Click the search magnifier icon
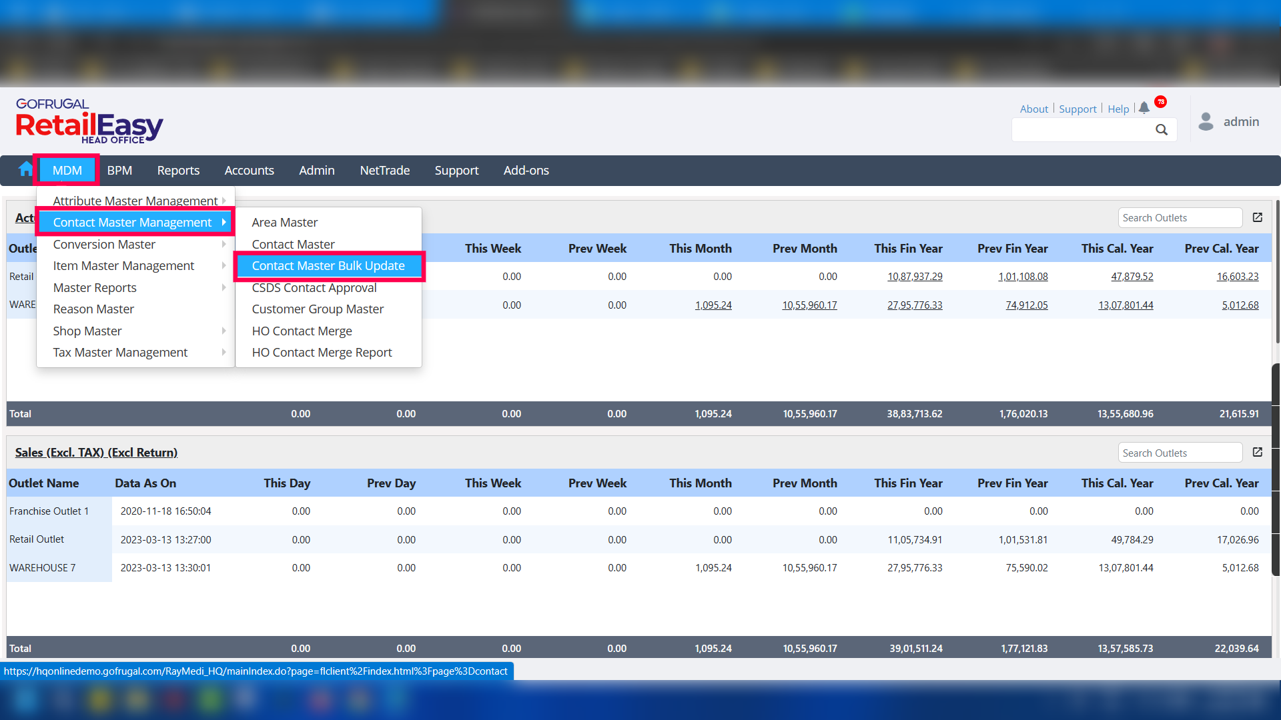The height and width of the screenshot is (720, 1281). pos(1162,130)
